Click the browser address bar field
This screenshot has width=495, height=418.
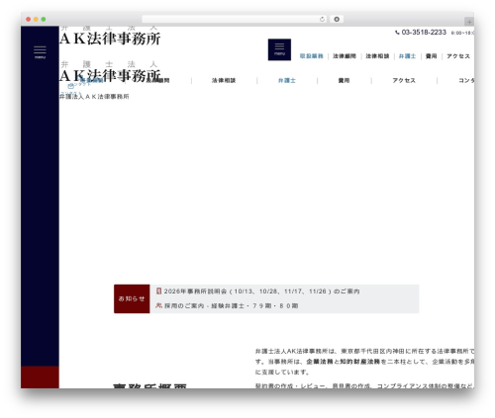(x=234, y=20)
